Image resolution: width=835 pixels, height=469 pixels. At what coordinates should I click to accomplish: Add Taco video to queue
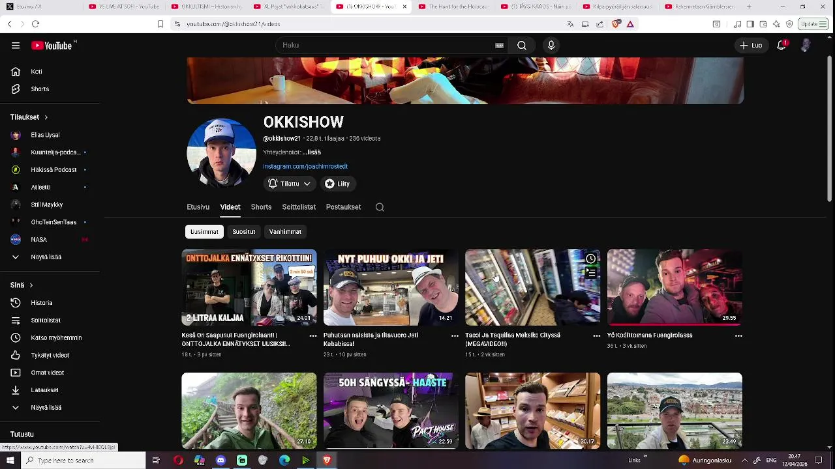click(590, 273)
